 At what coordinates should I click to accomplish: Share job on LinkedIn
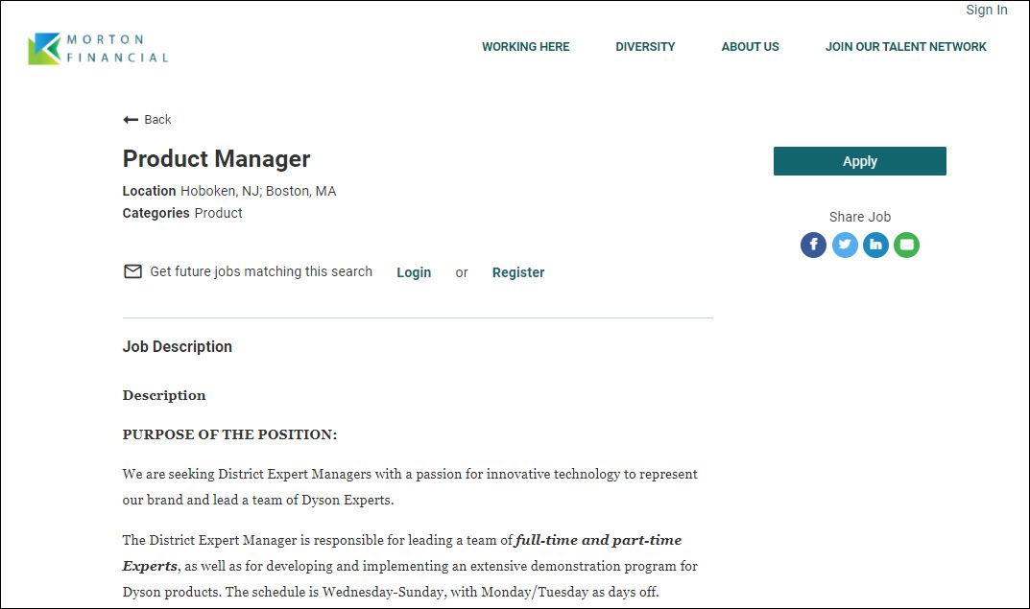(875, 246)
